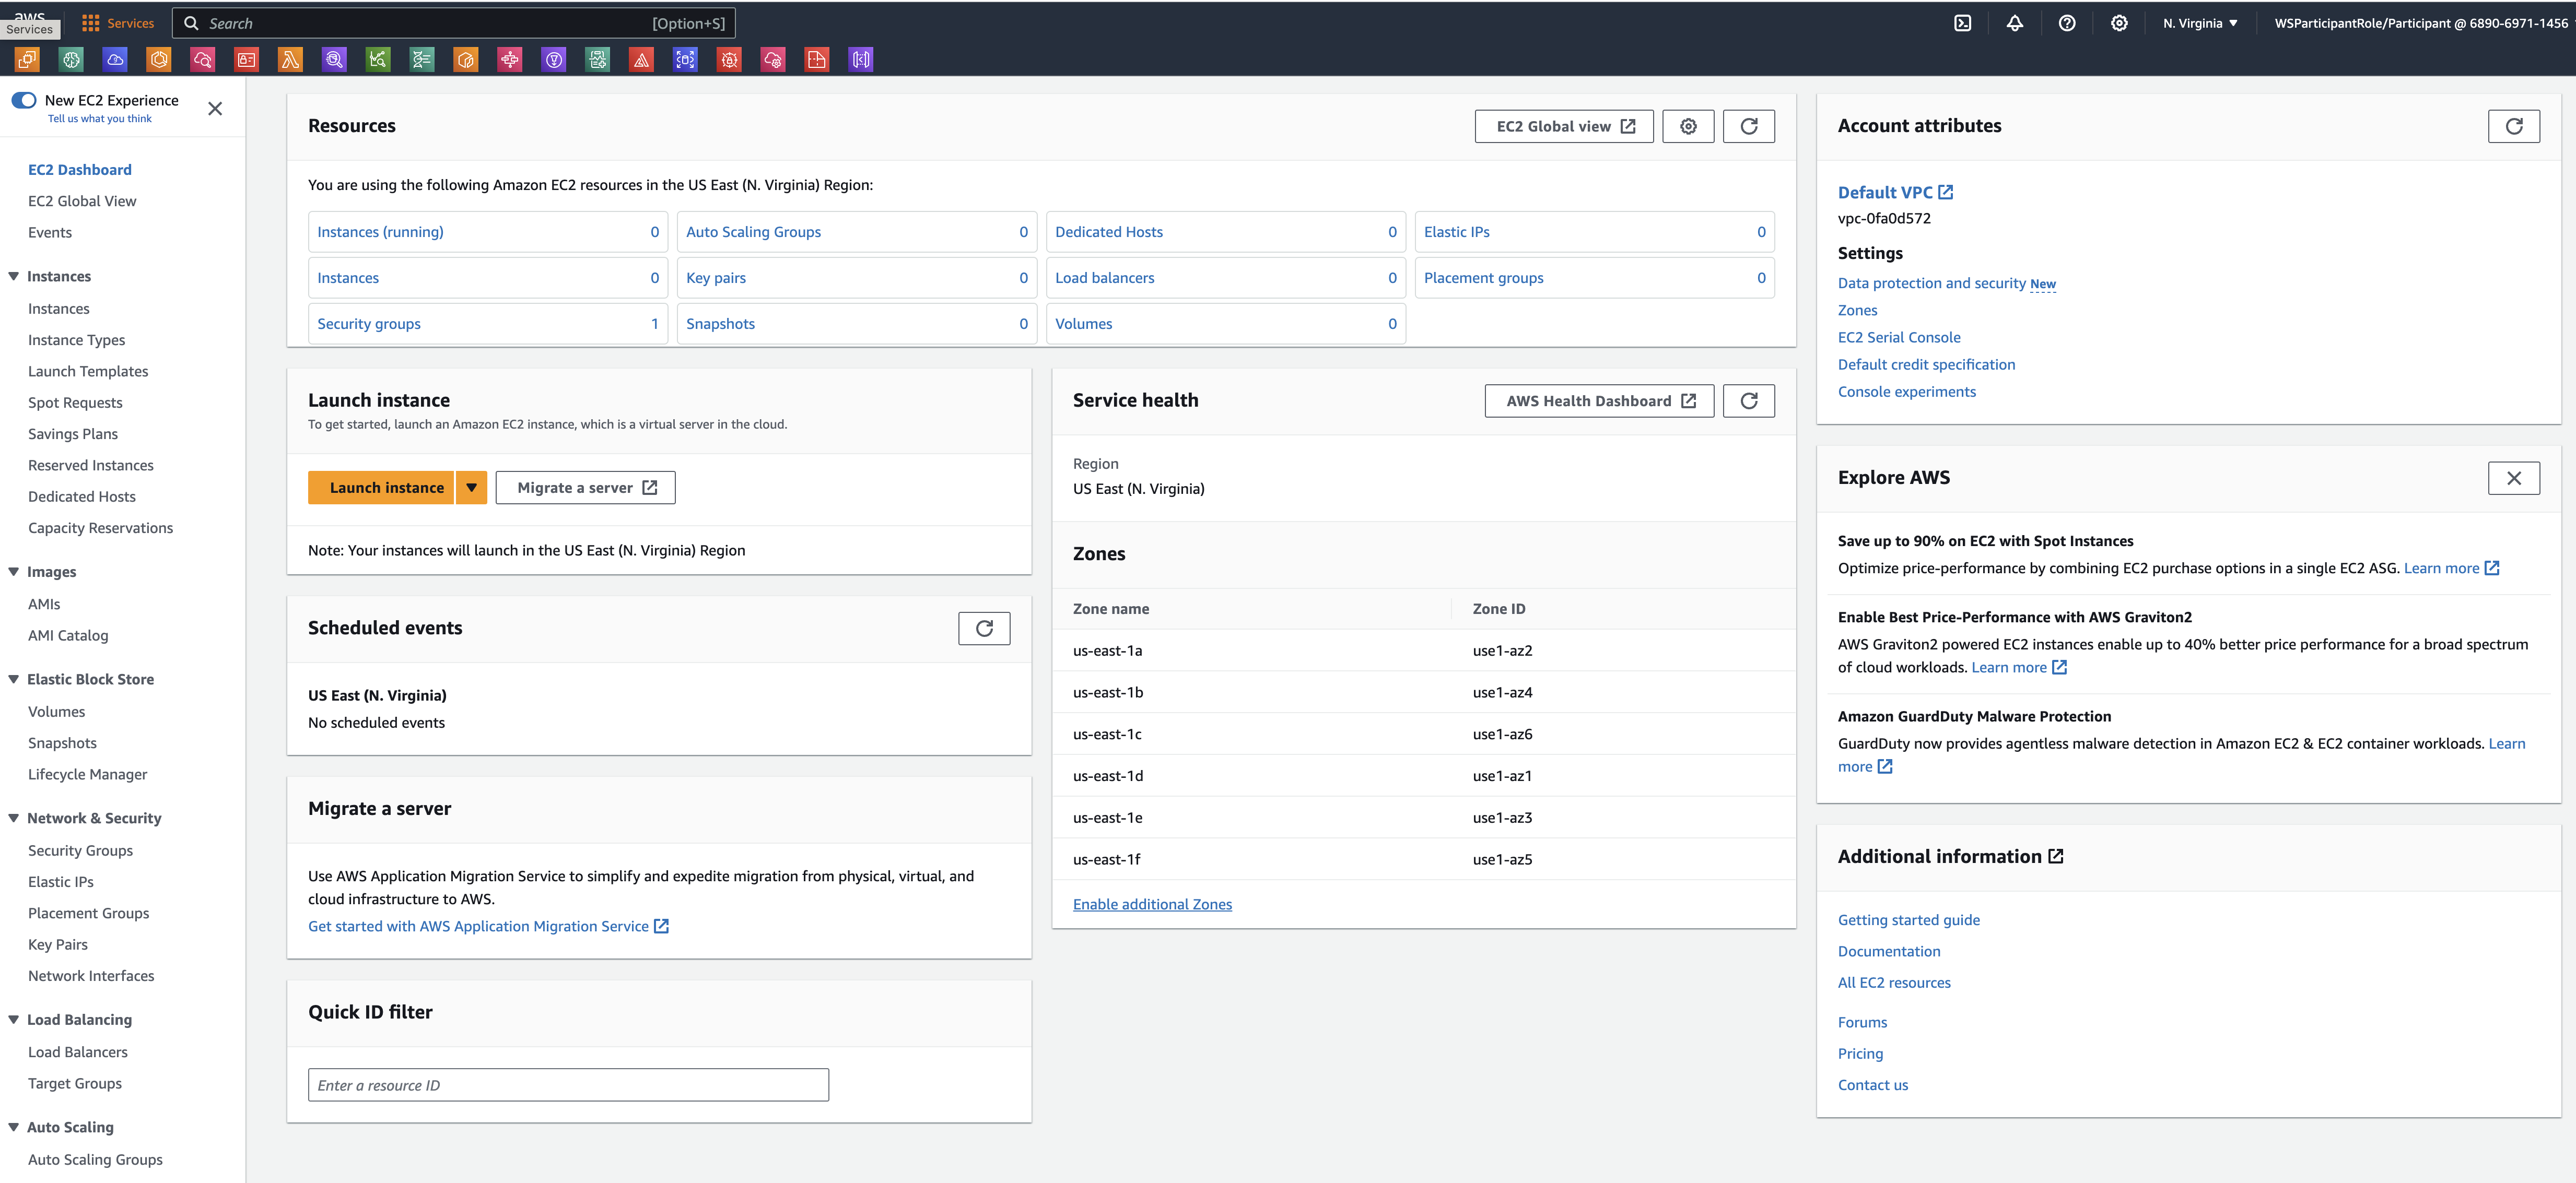Open the green brain SageMaker shortcut

pyautogui.click(x=71, y=60)
